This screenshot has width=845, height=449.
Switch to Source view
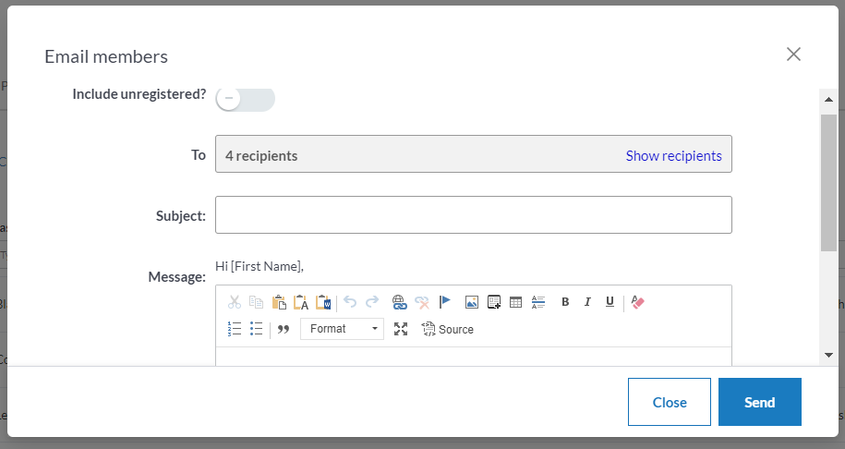point(448,329)
